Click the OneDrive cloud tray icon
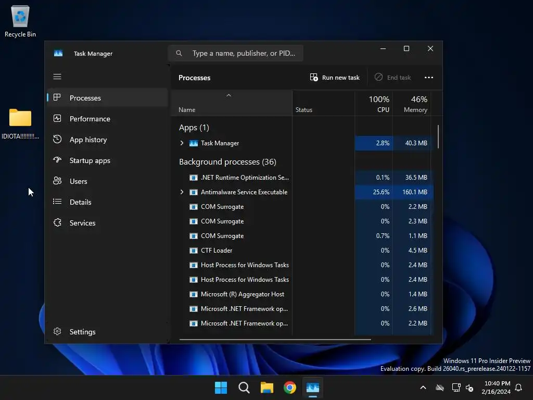This screenshot has width=533, height=400. coord(440,387)
